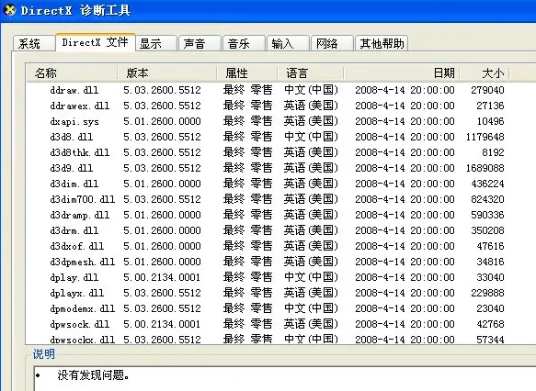Screen dimensions: 536x391
Task: Click size value 23040
Action: point(490,308)
